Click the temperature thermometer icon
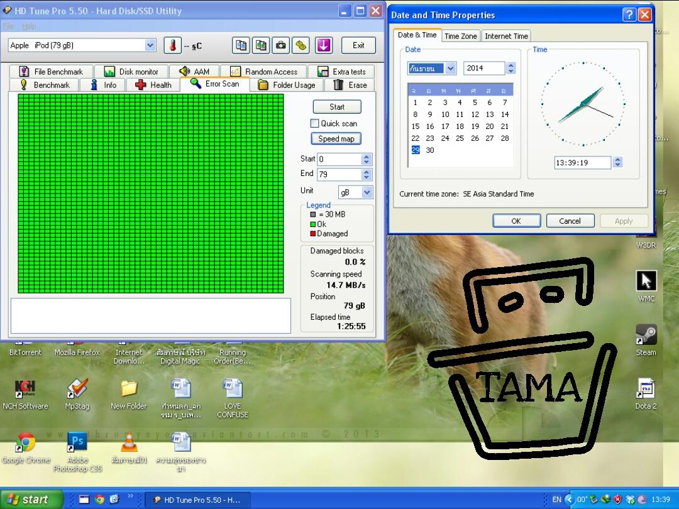 pos(172,45)
